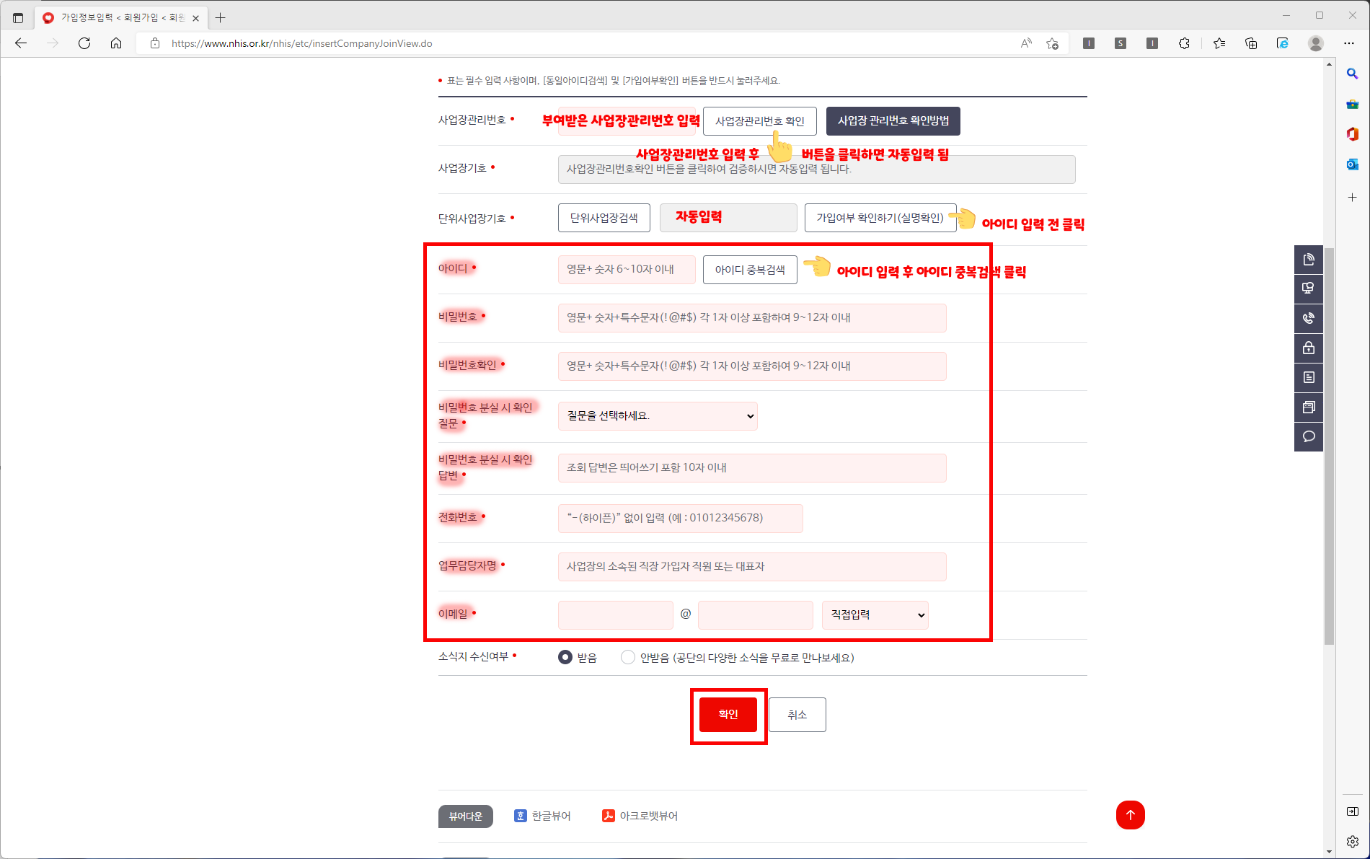
Task: Click the sidebar toggle panel icon bottom right
Action: (1353, 811)
